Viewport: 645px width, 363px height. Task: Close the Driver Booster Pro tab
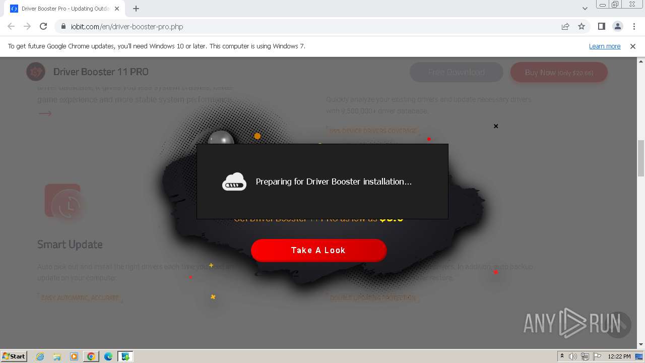point(117,9)
